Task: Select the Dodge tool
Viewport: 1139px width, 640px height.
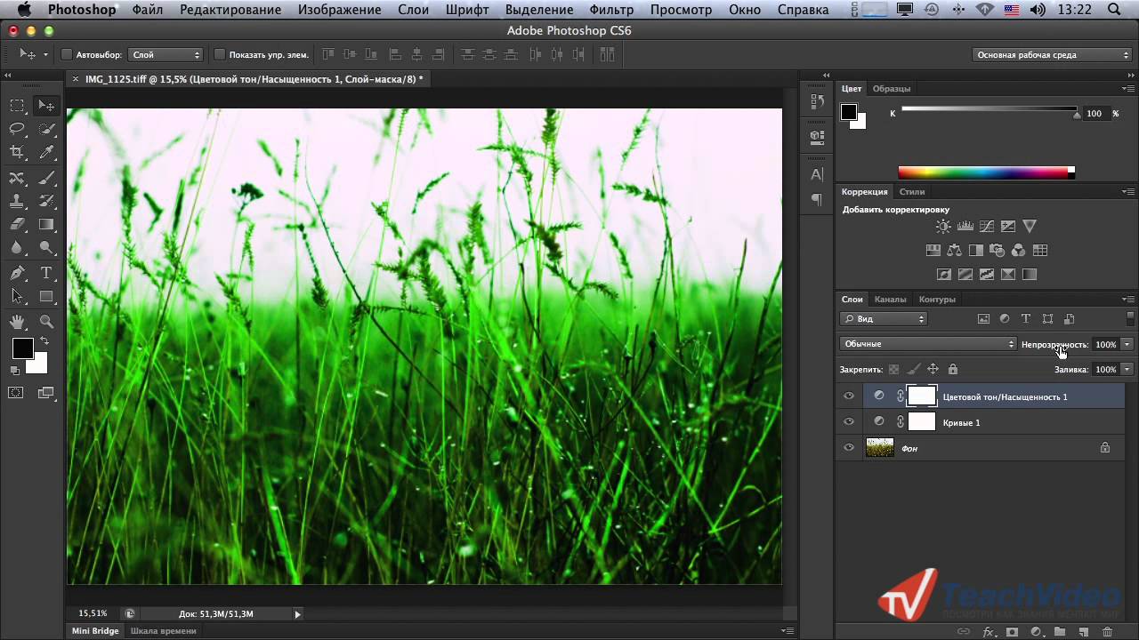Action: coord(46,249)
